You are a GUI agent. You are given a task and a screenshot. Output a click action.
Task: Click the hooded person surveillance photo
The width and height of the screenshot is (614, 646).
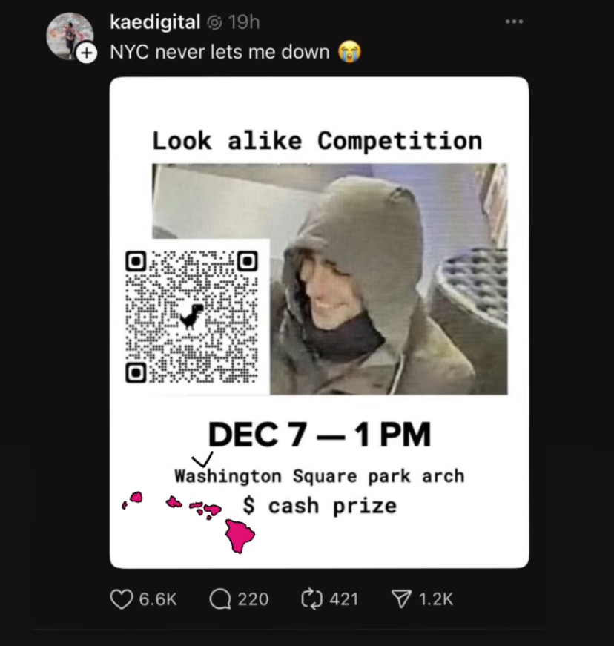pos(389,279)
